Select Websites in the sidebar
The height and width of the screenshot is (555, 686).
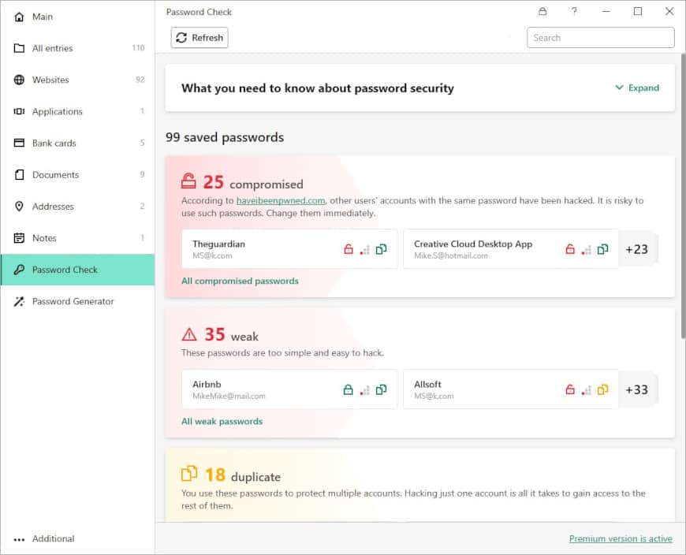coord(50,80)
